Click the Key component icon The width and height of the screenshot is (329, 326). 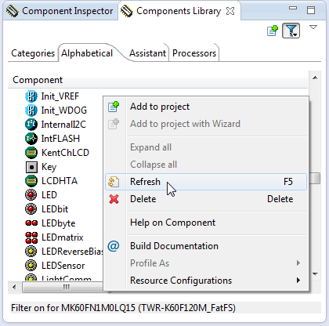click(31, 167)
